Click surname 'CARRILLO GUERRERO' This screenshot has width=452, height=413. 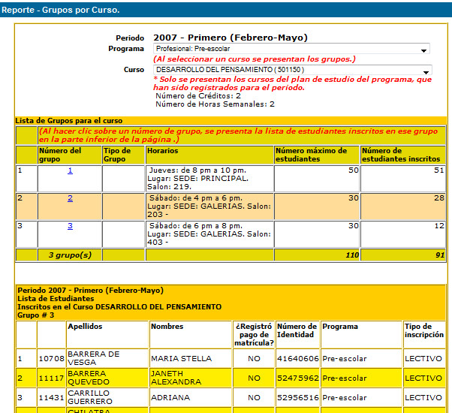pyautogui.click(x=90, y=397)
